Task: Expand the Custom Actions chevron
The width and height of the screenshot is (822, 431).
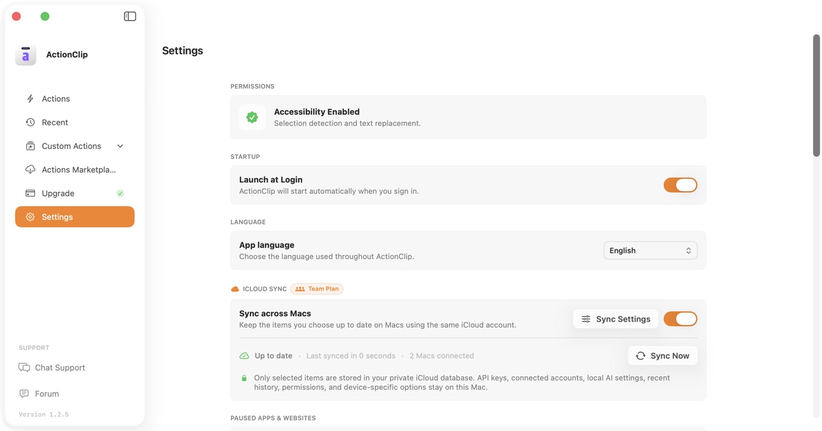Action: (x=120, y=146)
